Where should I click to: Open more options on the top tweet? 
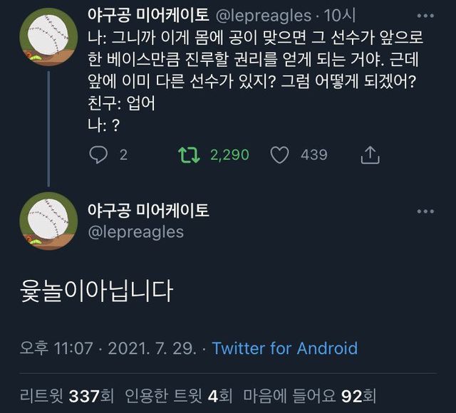point(425,16)
